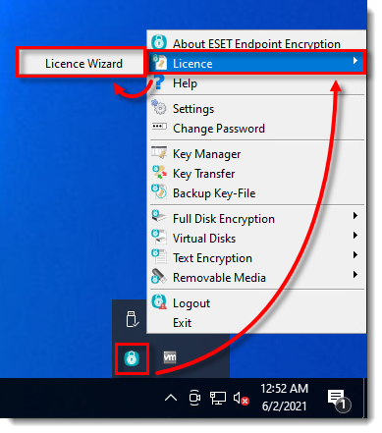Expand the Full Disk Encryption submenu arrow

tap(355, 216)
